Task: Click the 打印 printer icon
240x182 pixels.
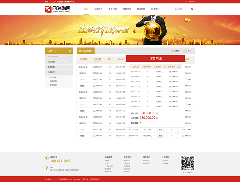Action: point(185,51)
